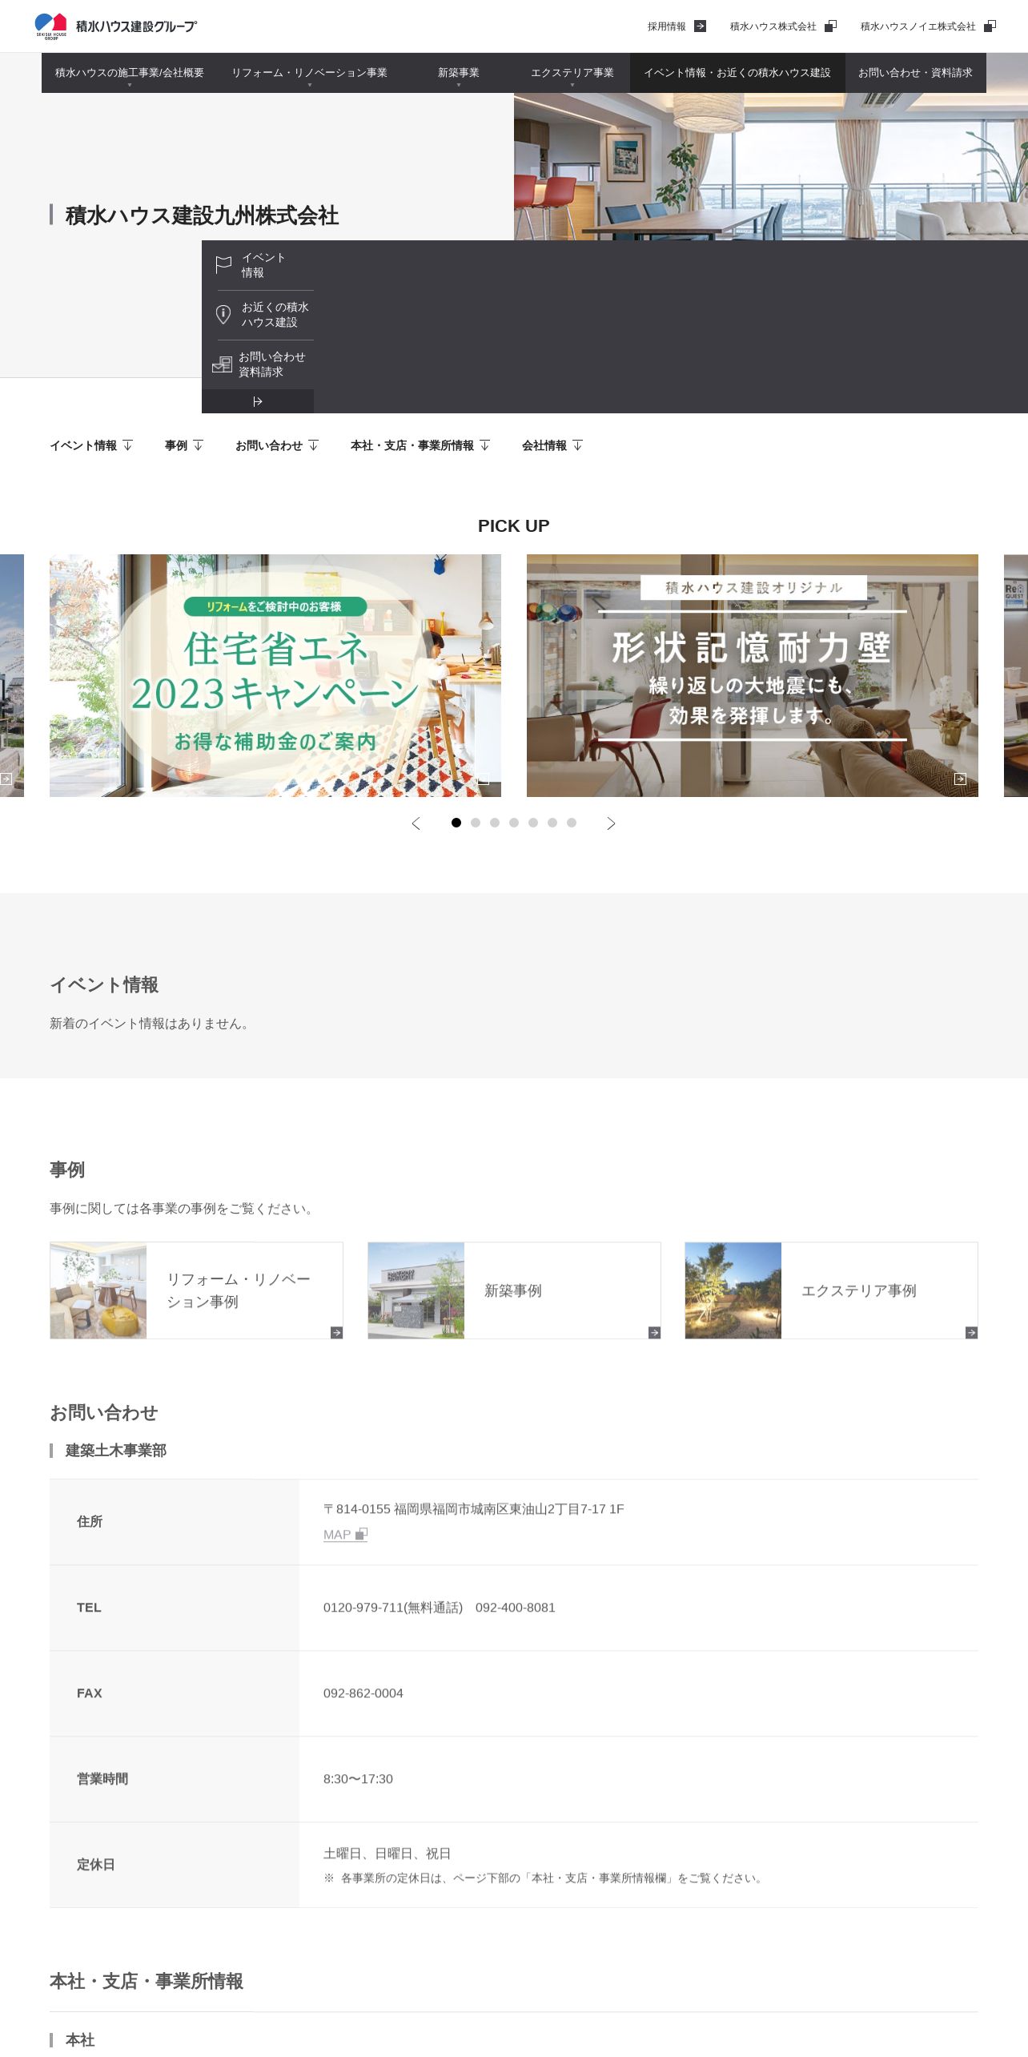Screen dimensions: 1028x2057
Task: Click external-link icon beside 積水ハウス株式会社
Action: tap(830, 26)
